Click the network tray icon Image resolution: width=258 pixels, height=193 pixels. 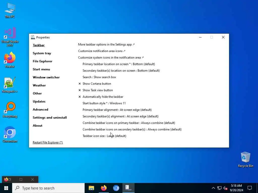(x=219, y=188)
